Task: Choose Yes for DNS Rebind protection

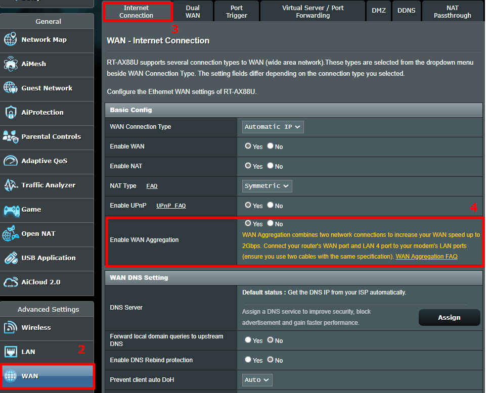Action: click(248, 360)
